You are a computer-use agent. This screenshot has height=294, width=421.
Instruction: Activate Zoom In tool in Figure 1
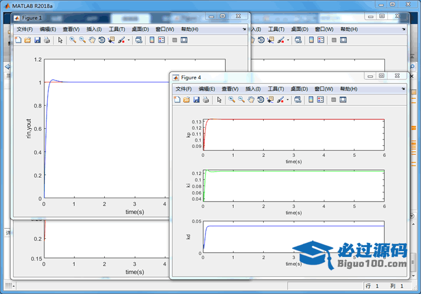[72, 40]
